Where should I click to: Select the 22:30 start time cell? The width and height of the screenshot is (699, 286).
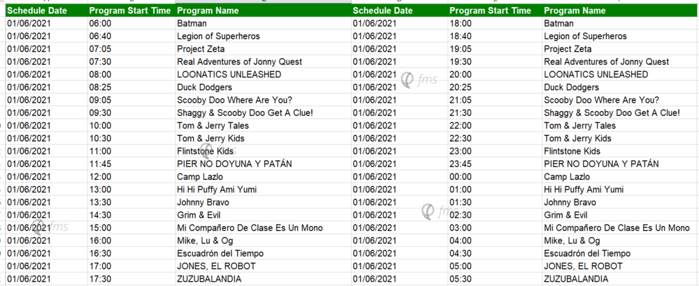pyautogui.click(x=461, y=138)
